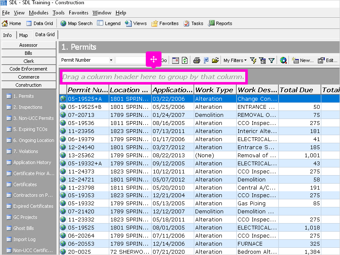Open the Home toolbar button
340x255 pixels.
(11, 23)
